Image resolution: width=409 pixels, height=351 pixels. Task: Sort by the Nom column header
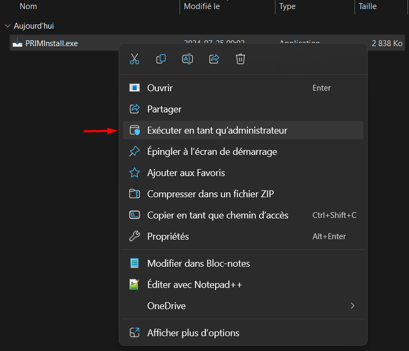tap(28, 6)
